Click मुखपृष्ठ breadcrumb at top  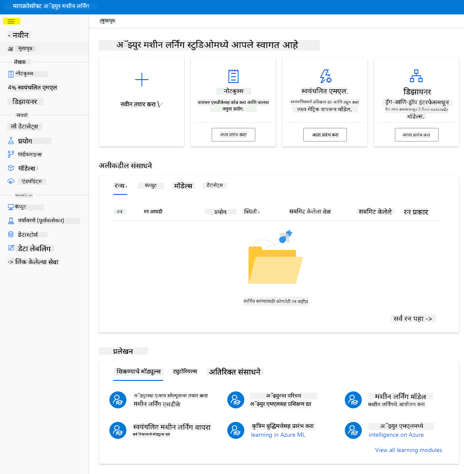[x=108, y=21]
